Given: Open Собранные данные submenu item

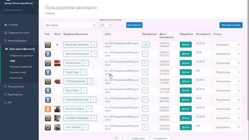Looking at the screenshot, I should coord(21,56).
